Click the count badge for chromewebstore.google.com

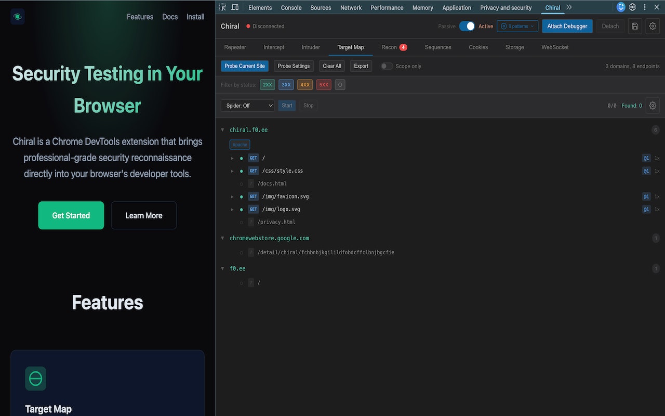656,238
